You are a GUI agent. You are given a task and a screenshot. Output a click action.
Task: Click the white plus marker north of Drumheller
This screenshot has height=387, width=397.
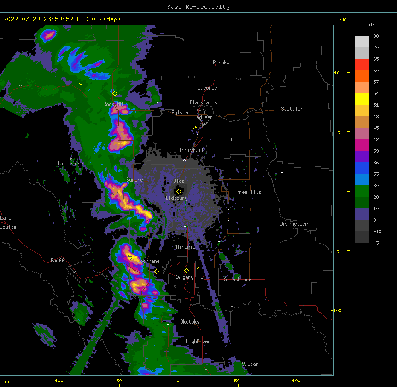click(282, 172)
